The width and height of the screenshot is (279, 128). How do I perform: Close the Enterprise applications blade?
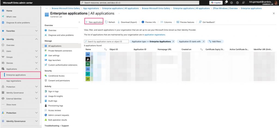point(274,13)
